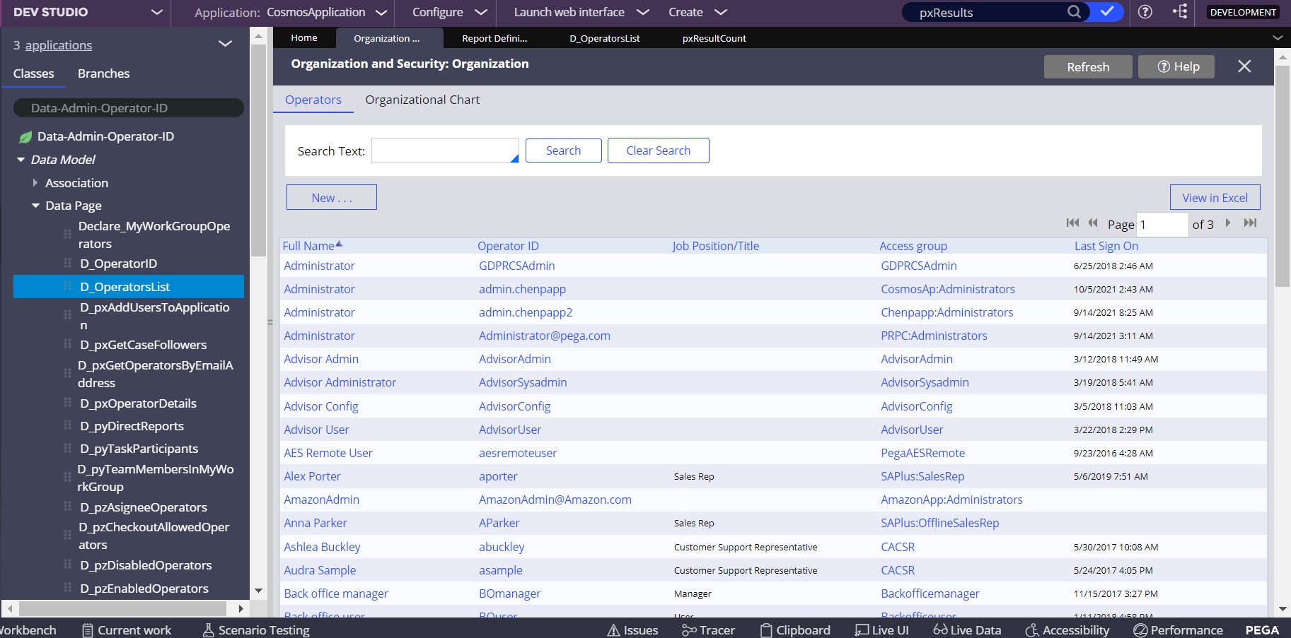Image resolution: width=1291 pixels, height=638 pixels.
Task: Open the Configure menu
Action: (450, 13)
